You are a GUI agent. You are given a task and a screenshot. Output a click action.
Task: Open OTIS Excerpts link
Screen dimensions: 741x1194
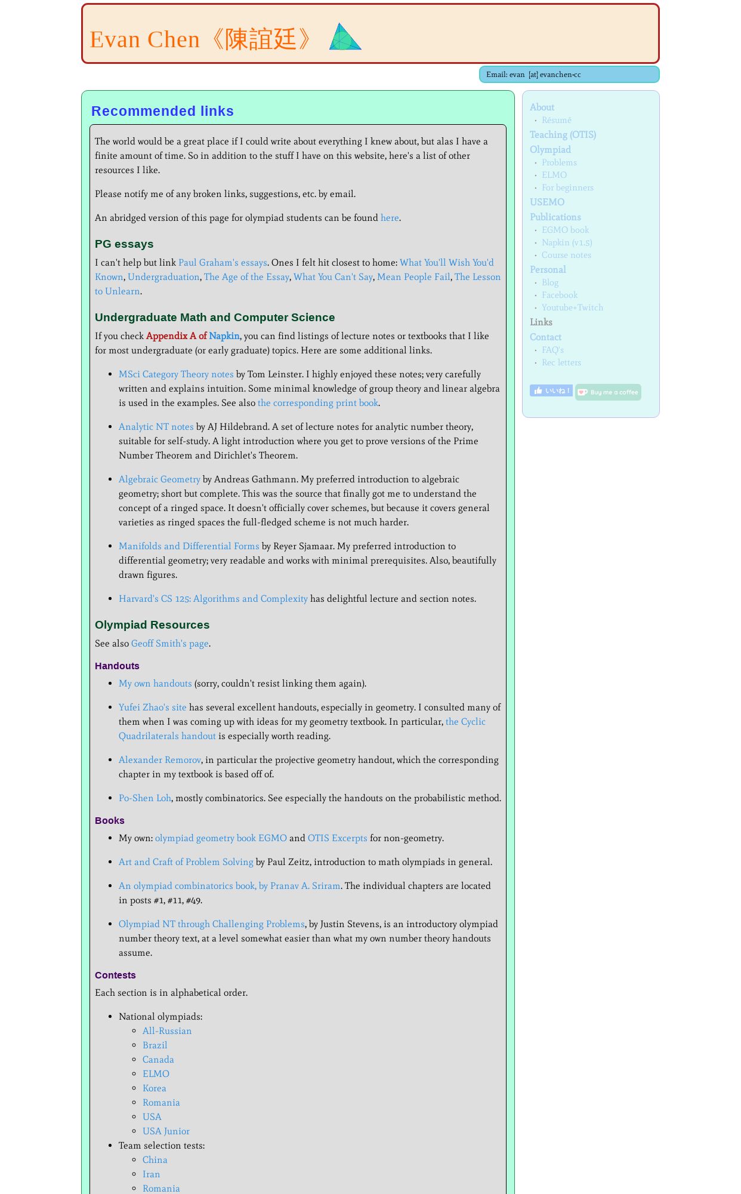click(338, 838)
